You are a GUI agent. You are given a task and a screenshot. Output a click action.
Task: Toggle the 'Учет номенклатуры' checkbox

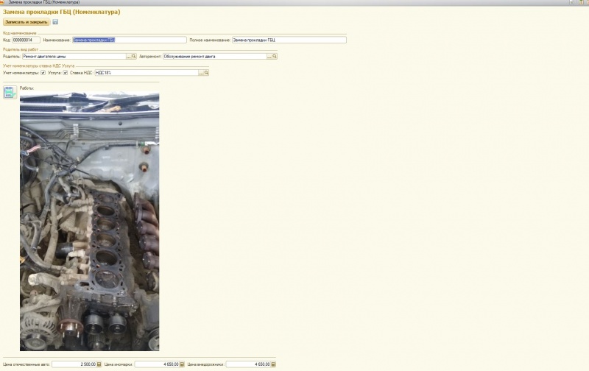43,72
